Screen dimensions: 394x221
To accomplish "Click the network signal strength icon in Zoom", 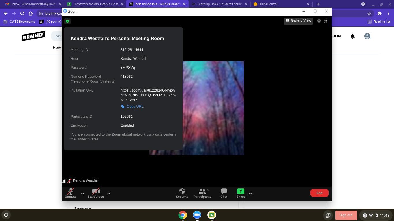I will point(64,181).
